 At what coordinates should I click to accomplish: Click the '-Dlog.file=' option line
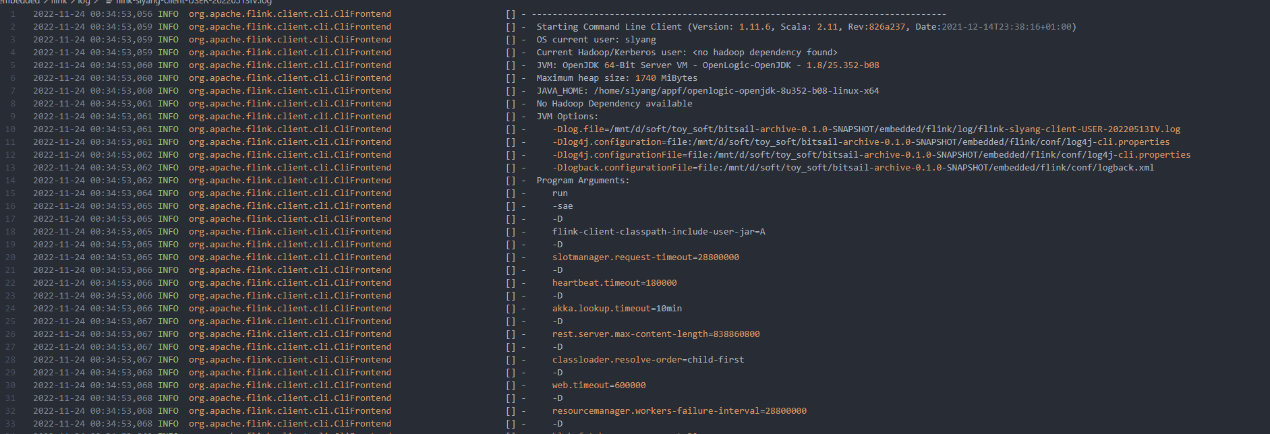(866, 129)
